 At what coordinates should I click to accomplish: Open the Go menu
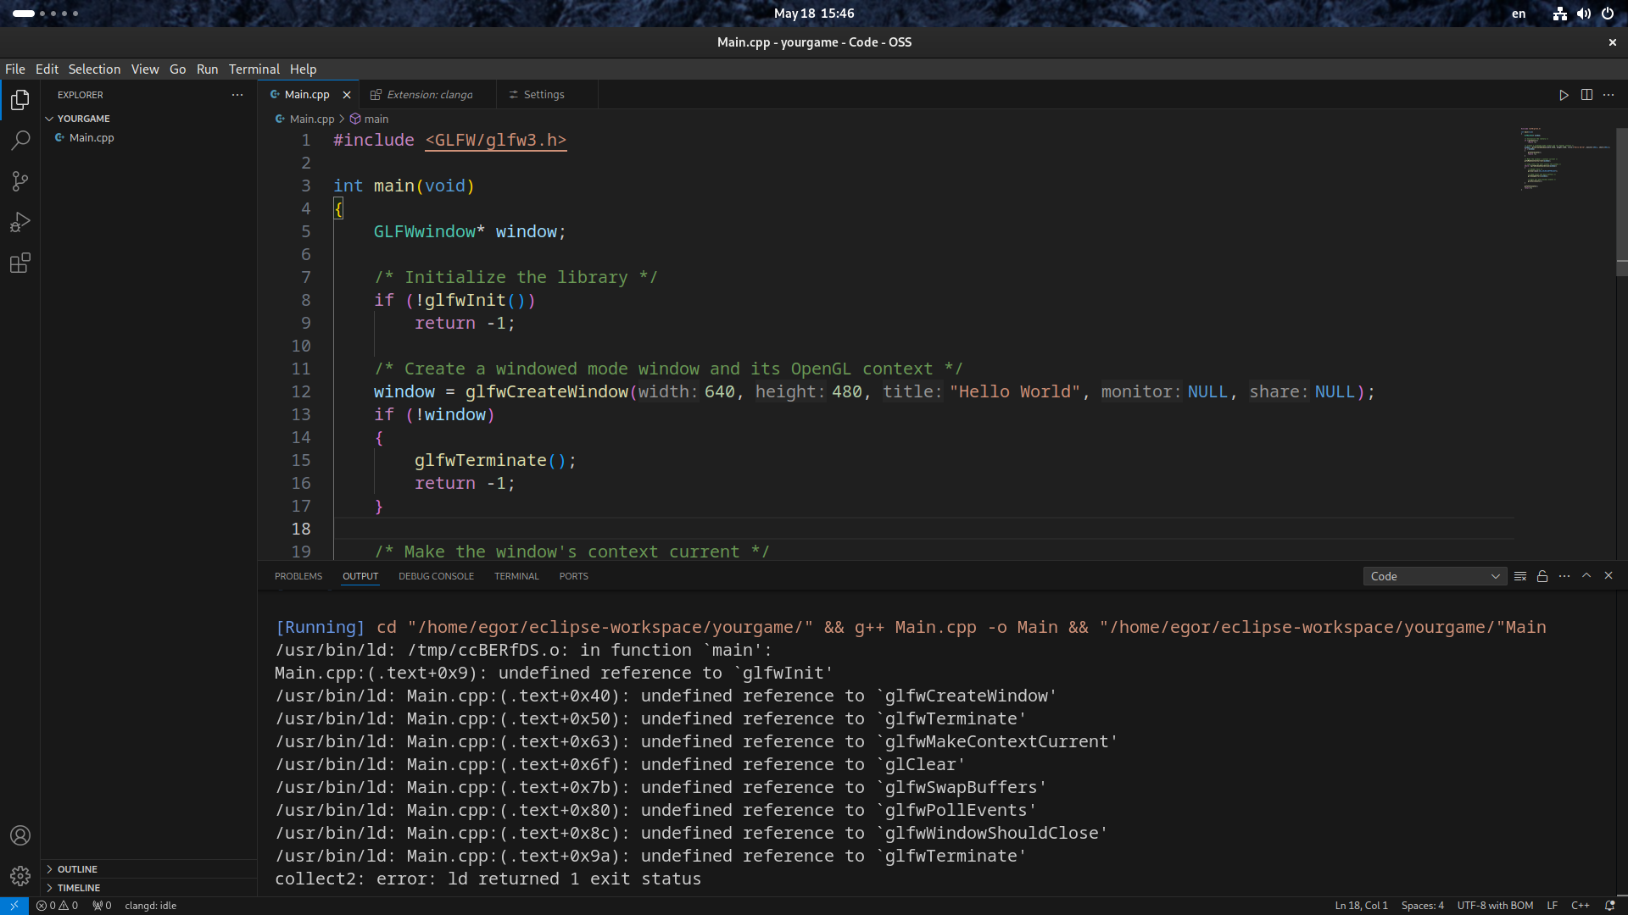click(177, 69)
